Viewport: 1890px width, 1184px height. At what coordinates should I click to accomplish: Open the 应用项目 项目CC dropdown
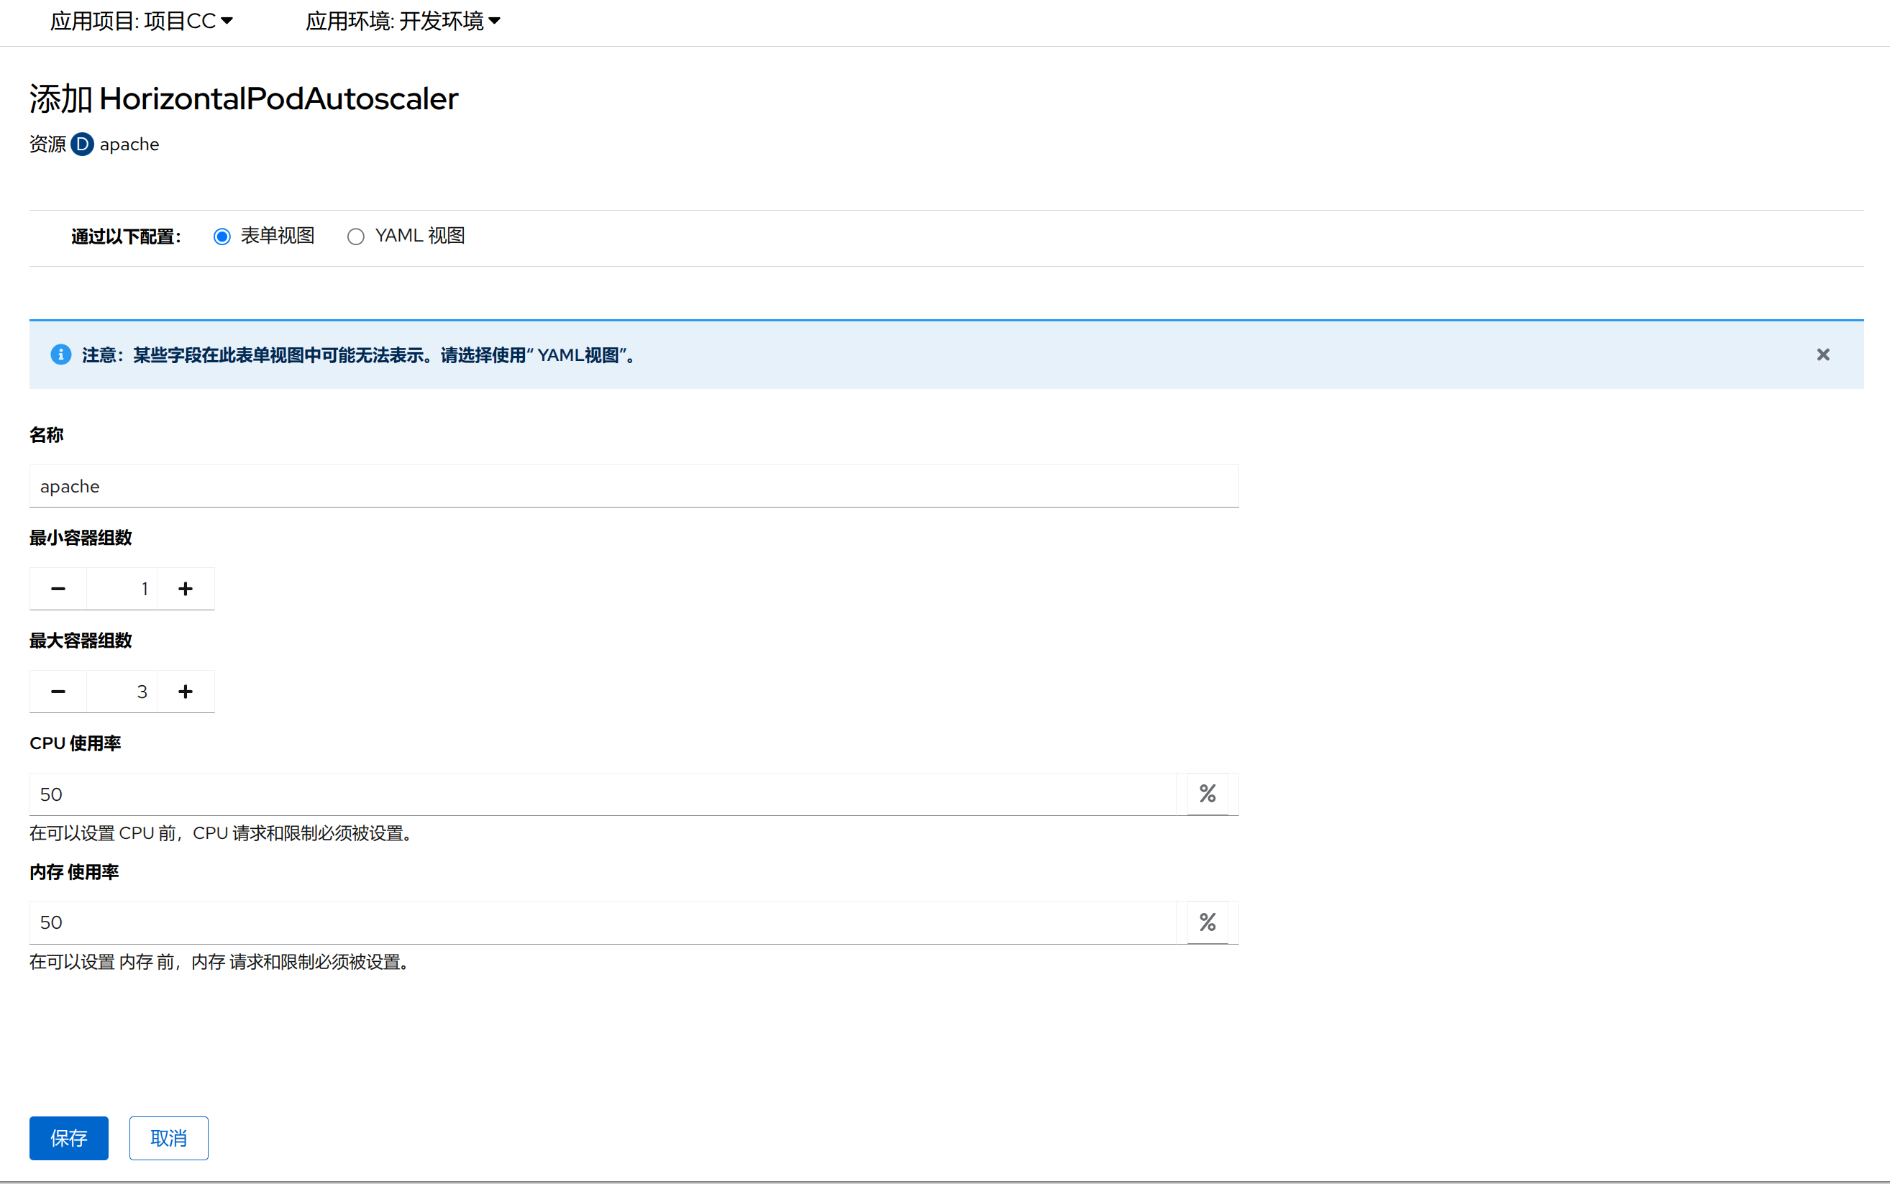pyautogui.click(x=142, y=21)
